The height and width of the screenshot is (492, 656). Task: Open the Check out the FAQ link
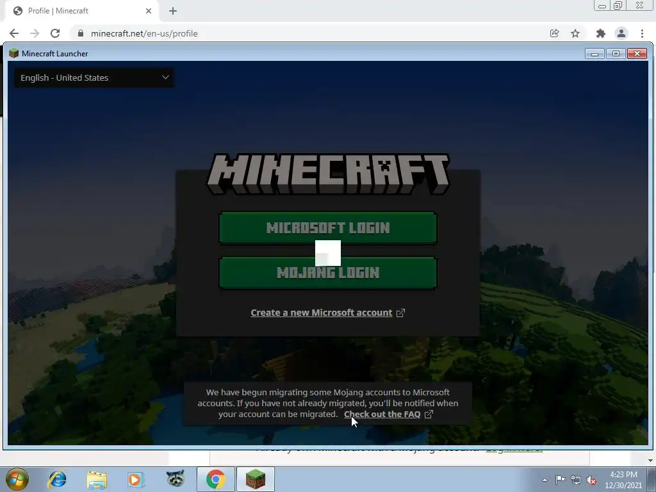[x=382, y=414]
